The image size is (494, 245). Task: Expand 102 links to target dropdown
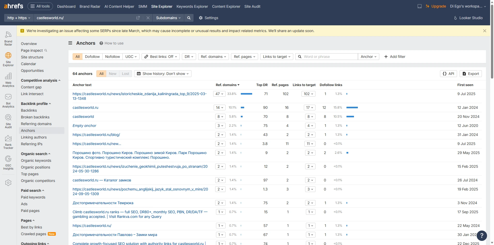(x=308, y=94)
